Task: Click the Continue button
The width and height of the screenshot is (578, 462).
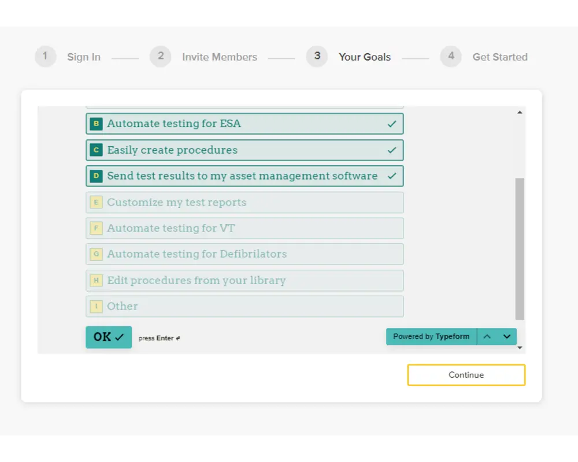Action: pos(466,375)
